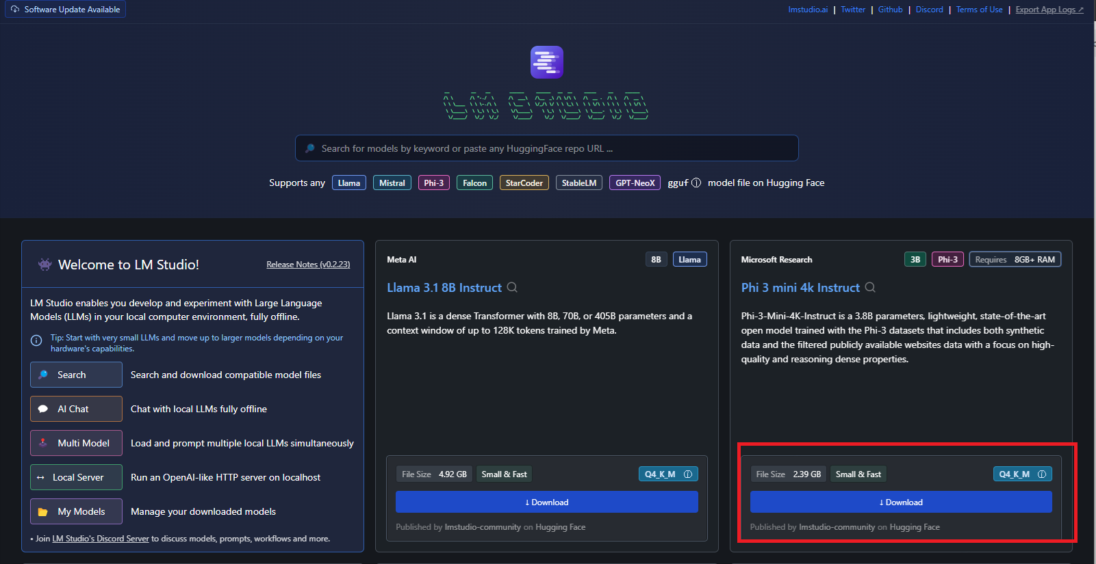
Task: Open the Search section button
Action: click(76, 375)
